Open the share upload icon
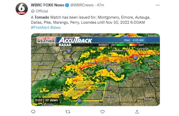 [137, 112]
